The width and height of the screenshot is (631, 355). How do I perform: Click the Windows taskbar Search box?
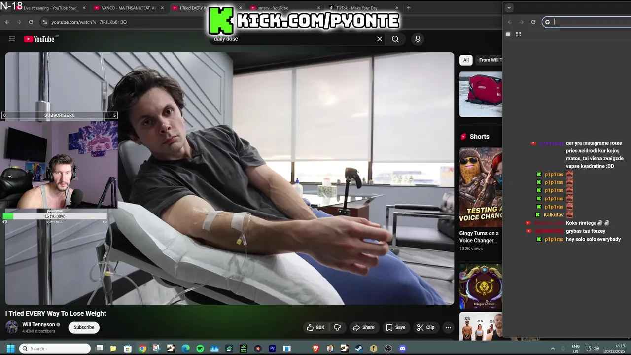[x=55, y=349]
